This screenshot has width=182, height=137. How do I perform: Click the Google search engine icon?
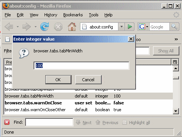(142, 27)
